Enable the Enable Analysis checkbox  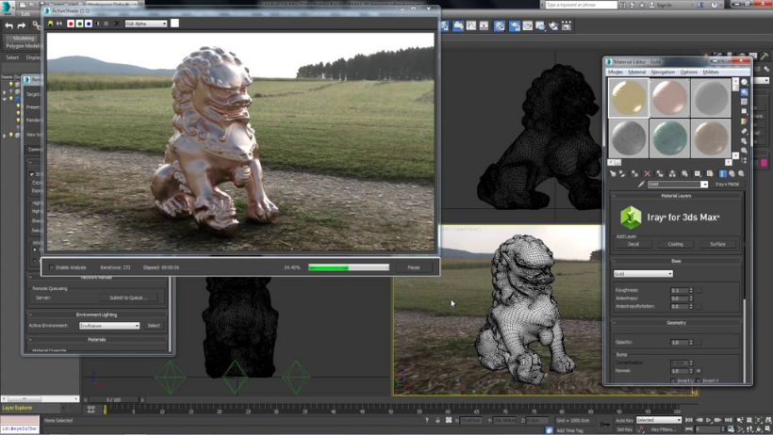[x=53, y=267]
